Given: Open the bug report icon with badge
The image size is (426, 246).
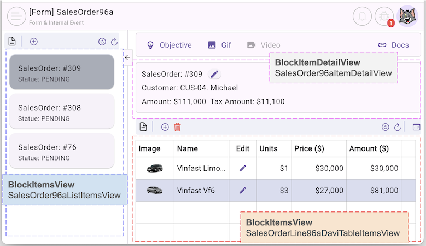Looking at the screenshot, I should tap(384, 16).
